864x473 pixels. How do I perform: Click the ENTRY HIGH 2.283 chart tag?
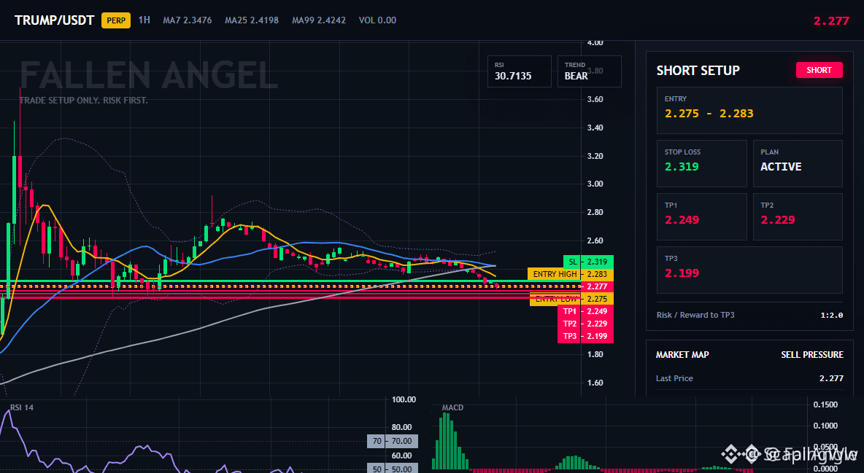(571, 274)
